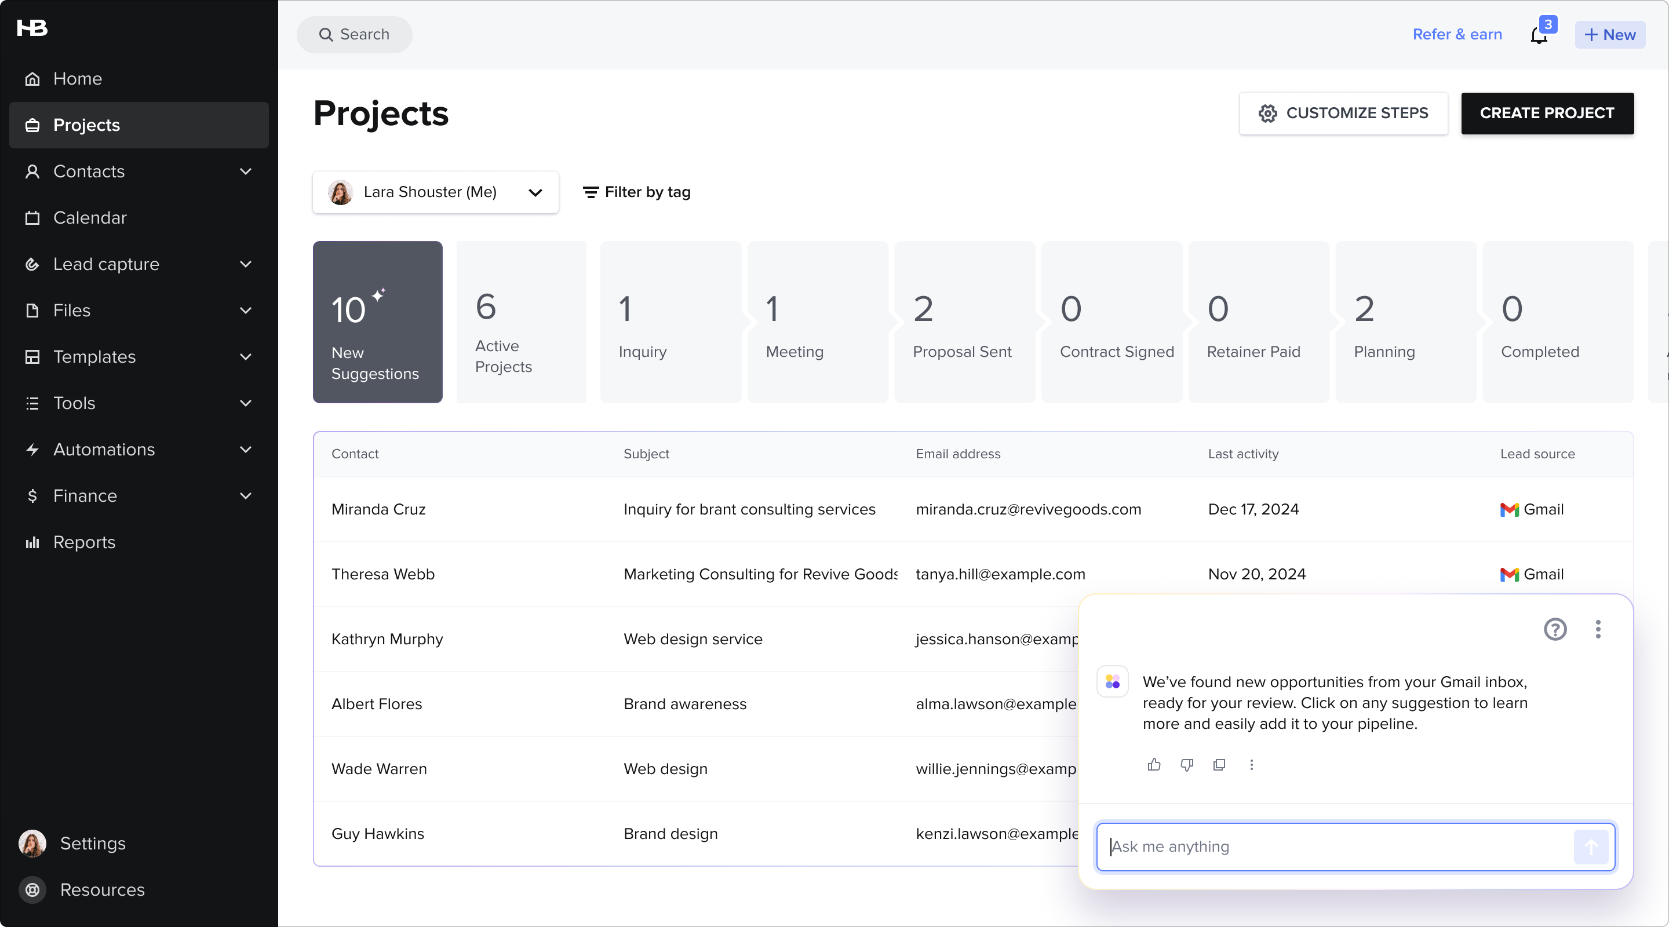Click the send arrow in chat box
The width and height of the screenshot is (1669, 927).
[x=1591, y=846]
